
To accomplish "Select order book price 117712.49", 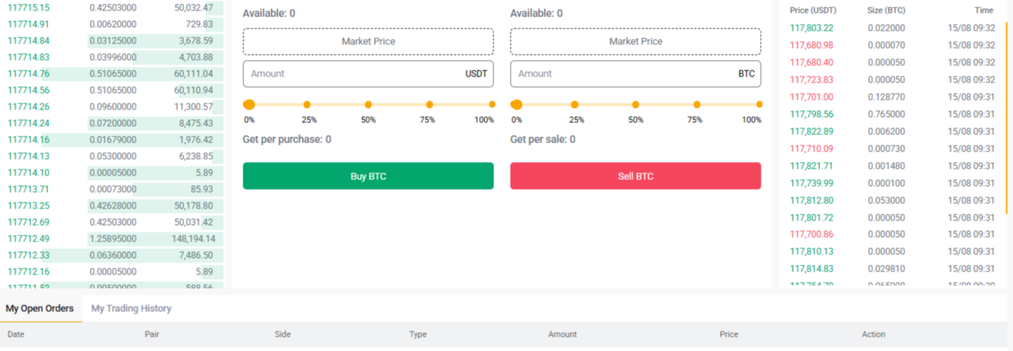I will click(29, 238).
